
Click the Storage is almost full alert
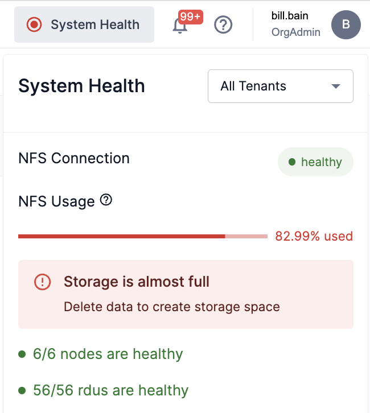pos(186,294)
